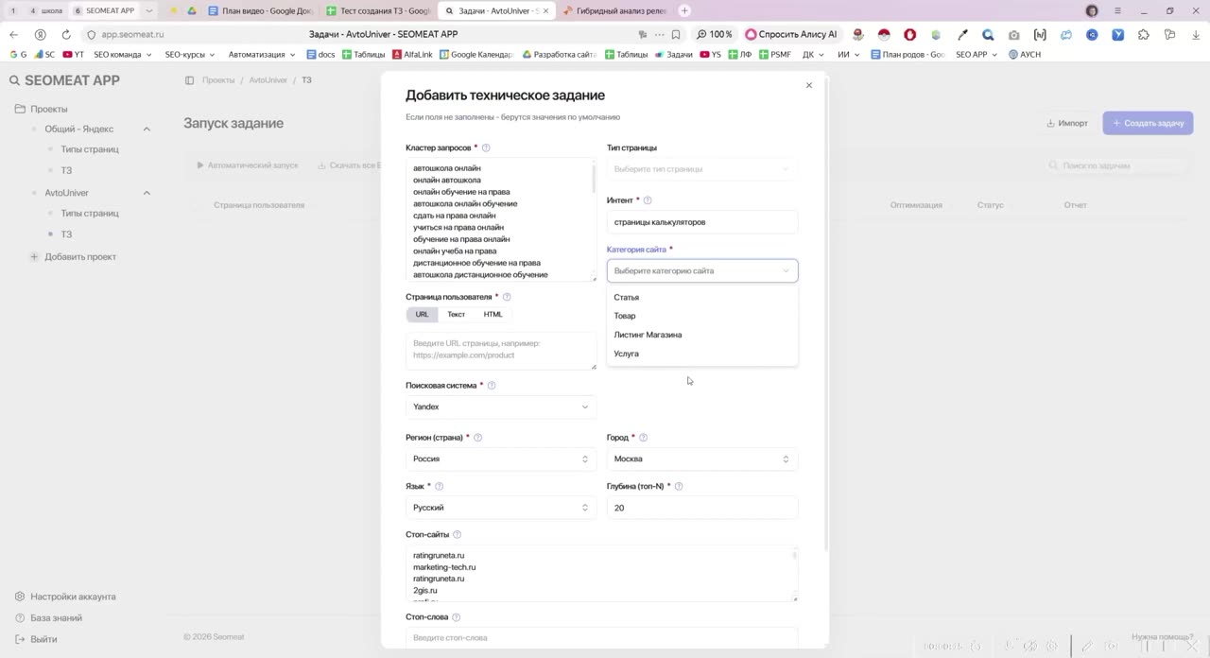Screen dimensions: 1210x658
Task: Open a new browser tab
Action: point(684,10)
